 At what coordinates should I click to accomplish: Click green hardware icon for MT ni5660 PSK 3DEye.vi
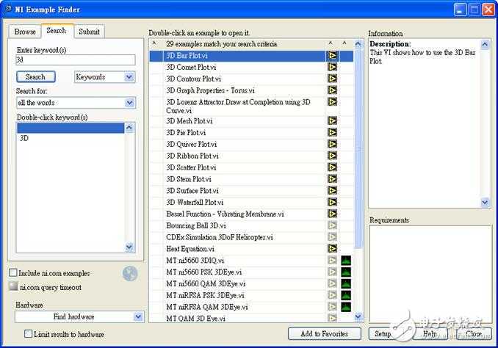tap(346, 272)
